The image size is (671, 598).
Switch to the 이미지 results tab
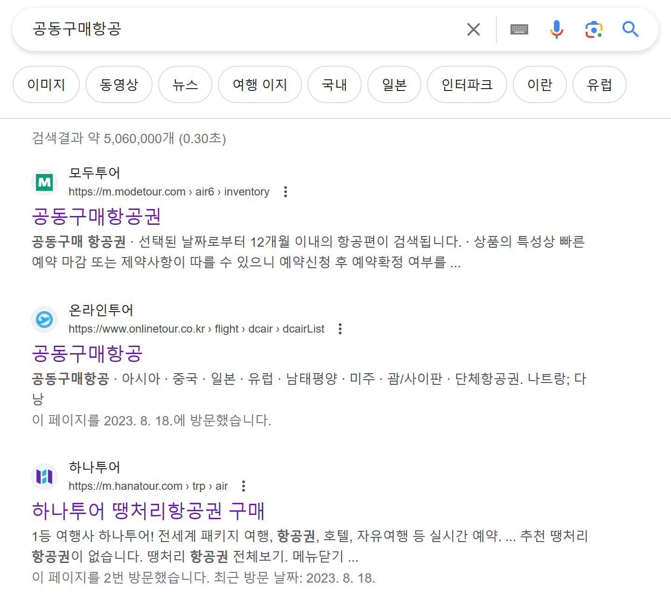coord(46,84)
